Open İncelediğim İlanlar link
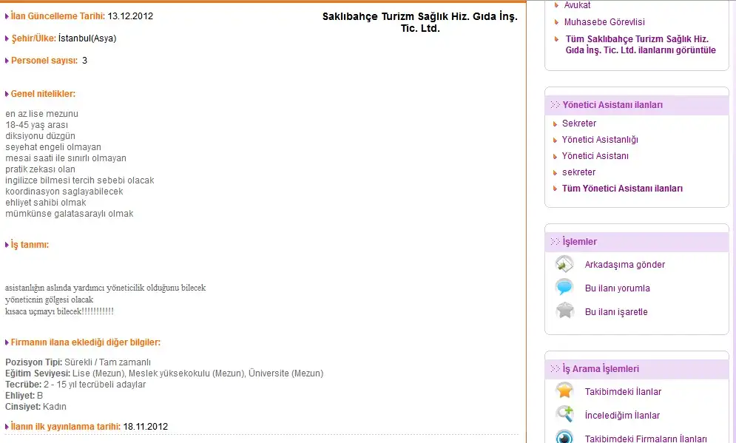Image resolution: width=736 pixels, height=443 pixels. tap(622, 416)
